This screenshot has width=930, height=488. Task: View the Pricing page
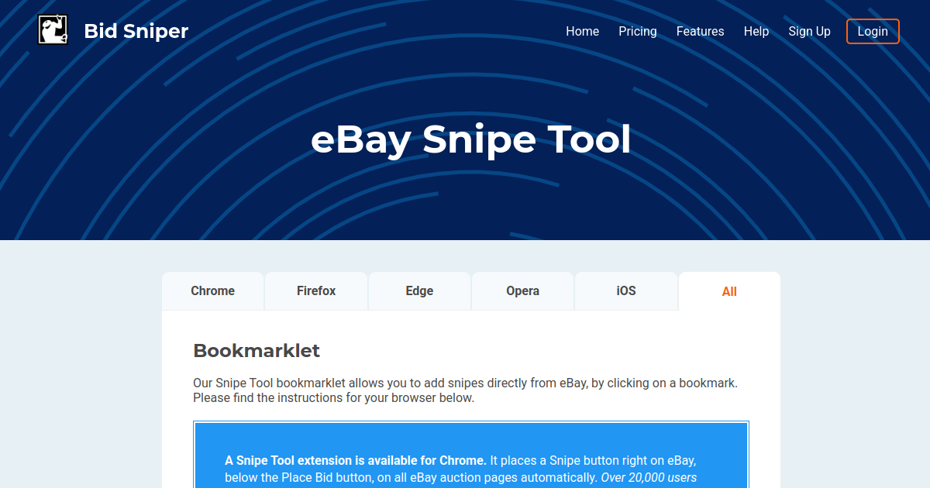tap(637, 31)
